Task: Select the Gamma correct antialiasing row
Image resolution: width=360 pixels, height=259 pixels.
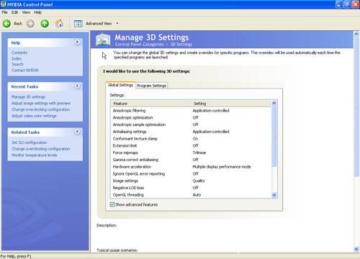Action: [191, 160]
